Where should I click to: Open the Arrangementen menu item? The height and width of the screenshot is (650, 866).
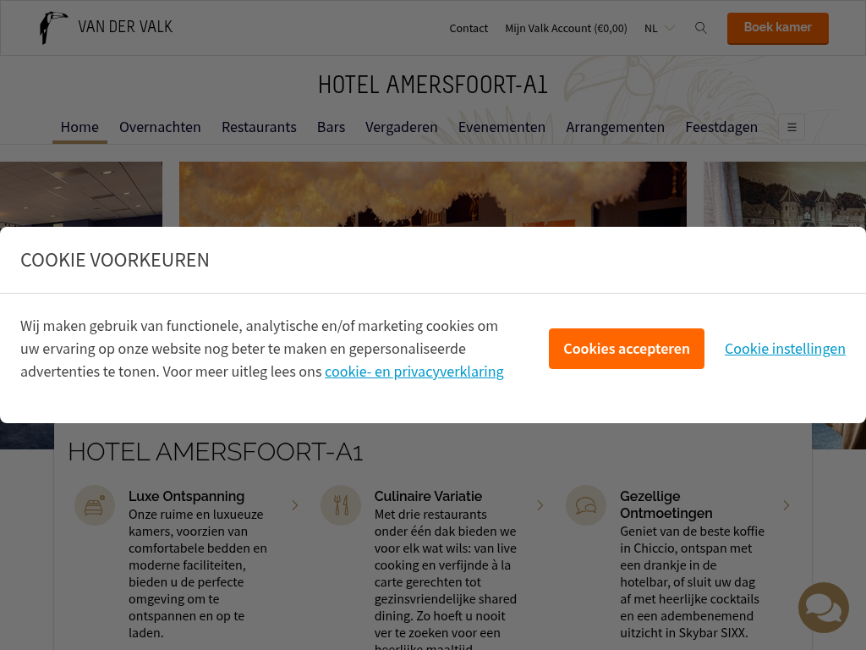click(x=616, y=127)
